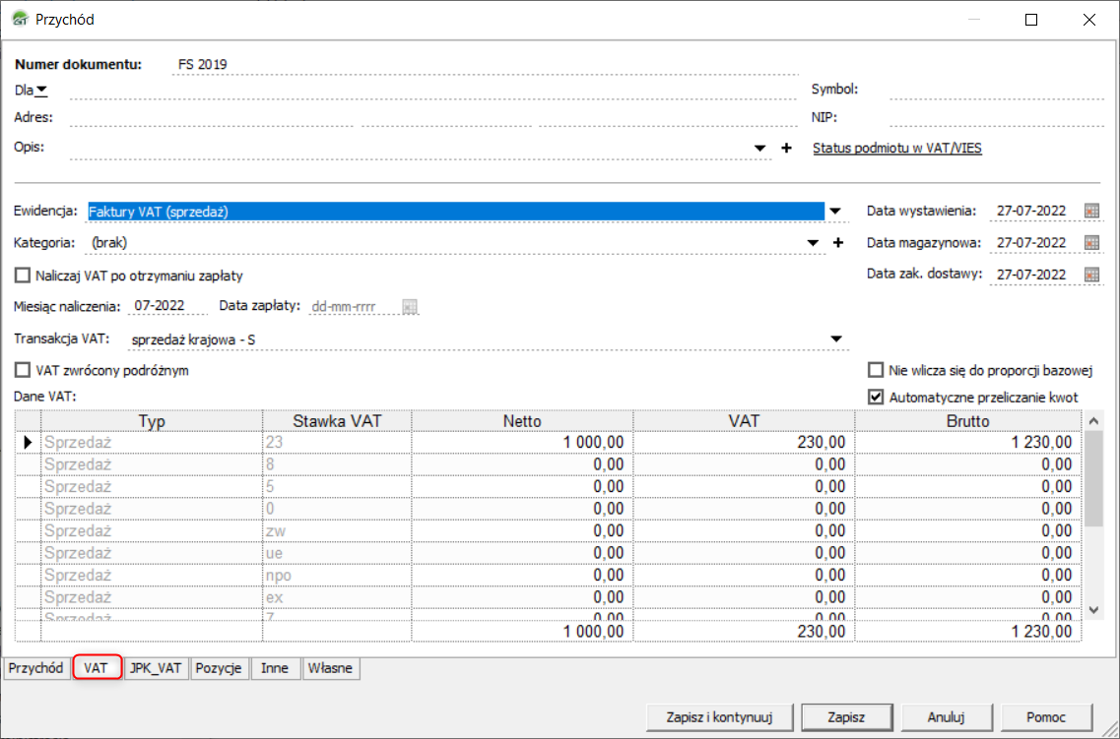Image resolution: width=1120 pixels, height=739 pixels.
Task: Click the Opis text field
Action: coord(409,148)
